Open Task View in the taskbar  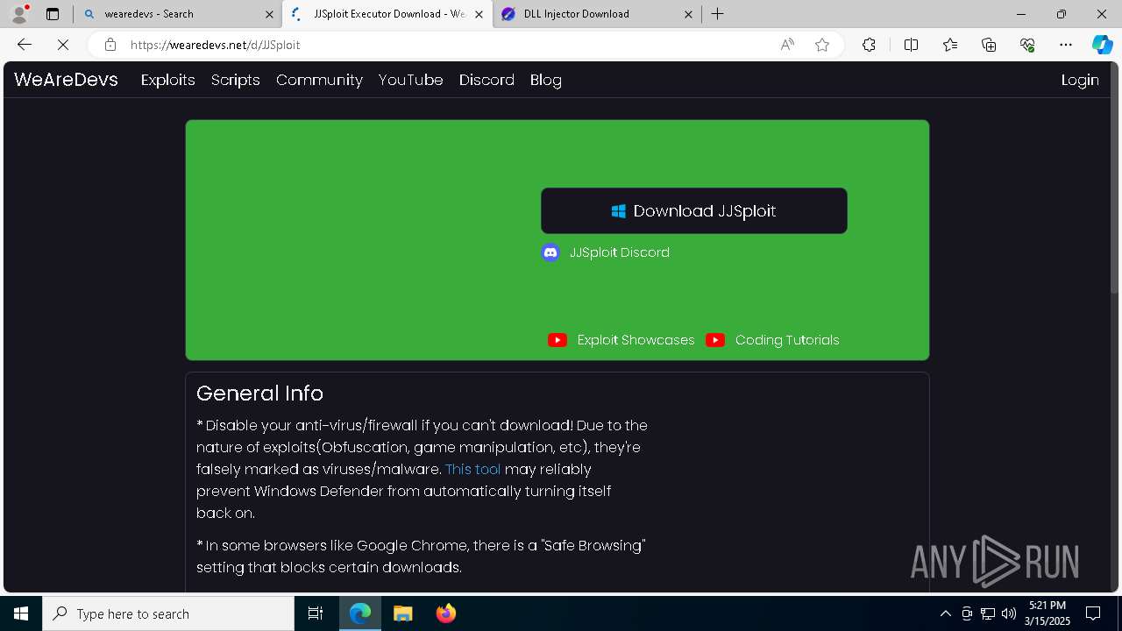coord(316,613)
